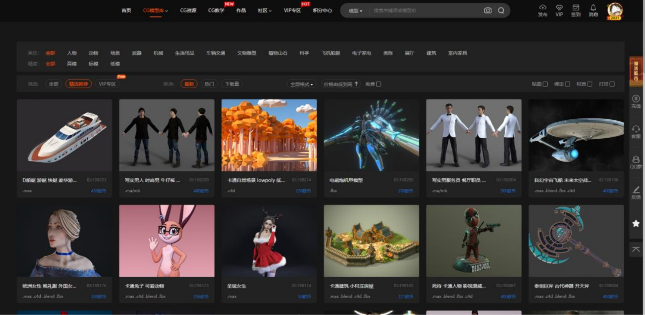This screenshot has width=645, height=315.
Task: Sort models by 热门
Action: click(x=209, y=84)
